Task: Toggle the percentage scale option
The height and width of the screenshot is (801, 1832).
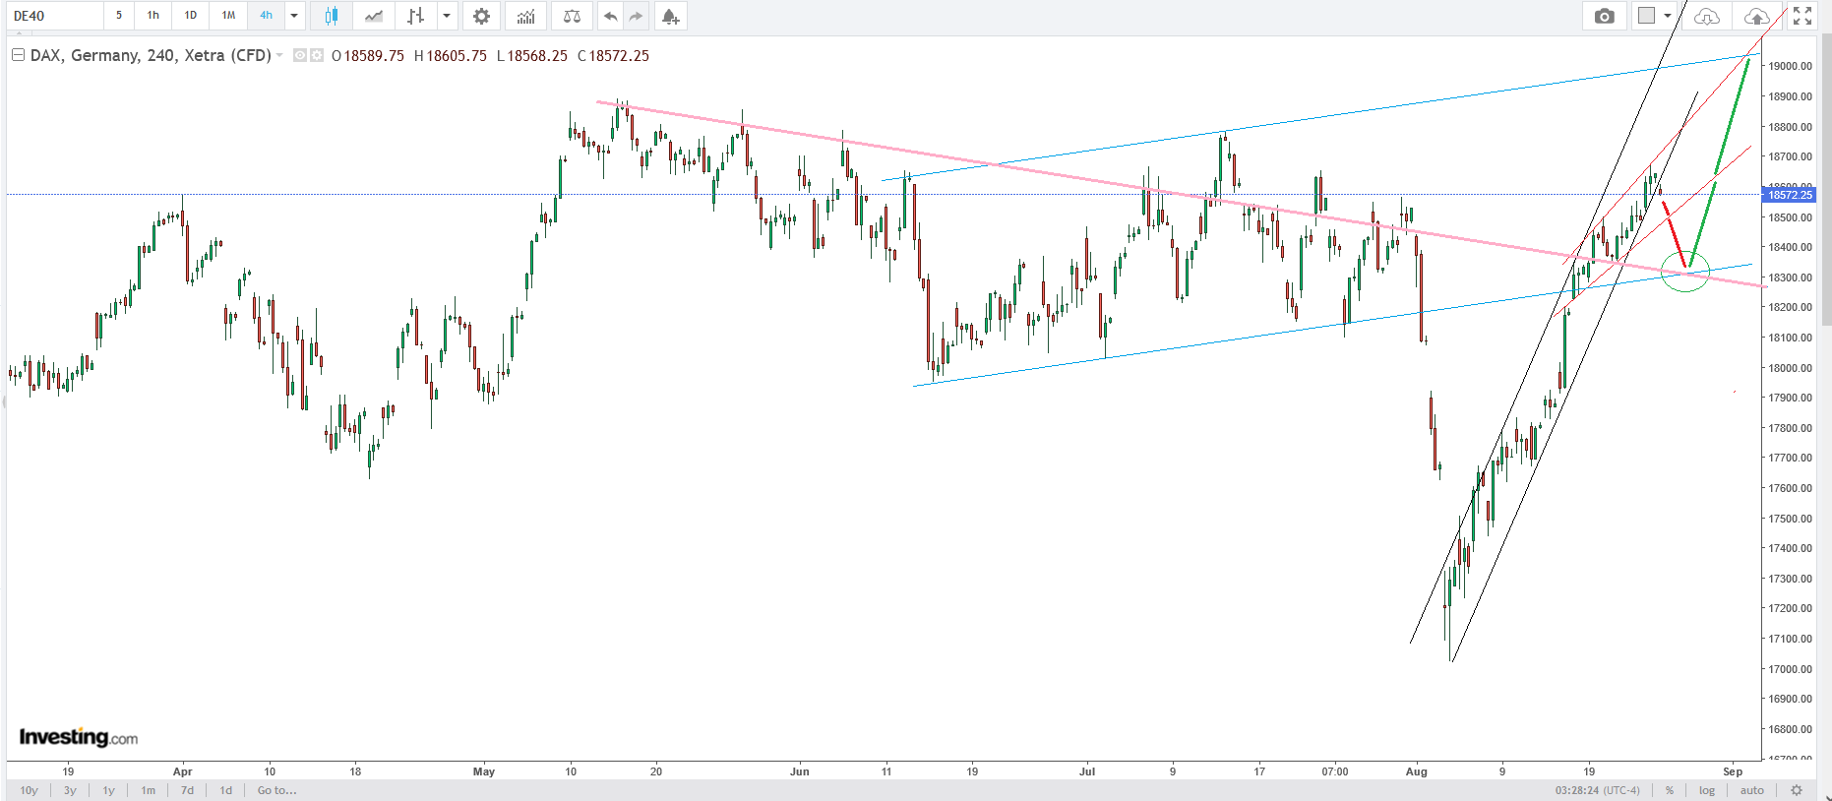Action: click(x=1670, y=790)
